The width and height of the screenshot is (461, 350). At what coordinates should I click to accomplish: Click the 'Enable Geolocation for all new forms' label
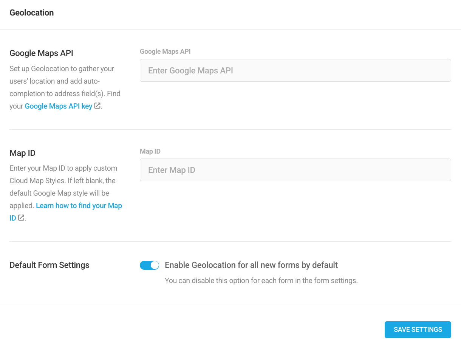pyautogui.click(x=251, y=265)
